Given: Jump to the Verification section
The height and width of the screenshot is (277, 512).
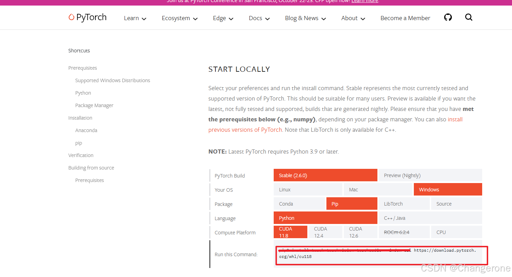Looking at the screenshot, I should (x=81, y=155).
